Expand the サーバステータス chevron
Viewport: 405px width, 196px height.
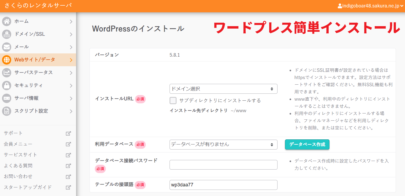71,73
